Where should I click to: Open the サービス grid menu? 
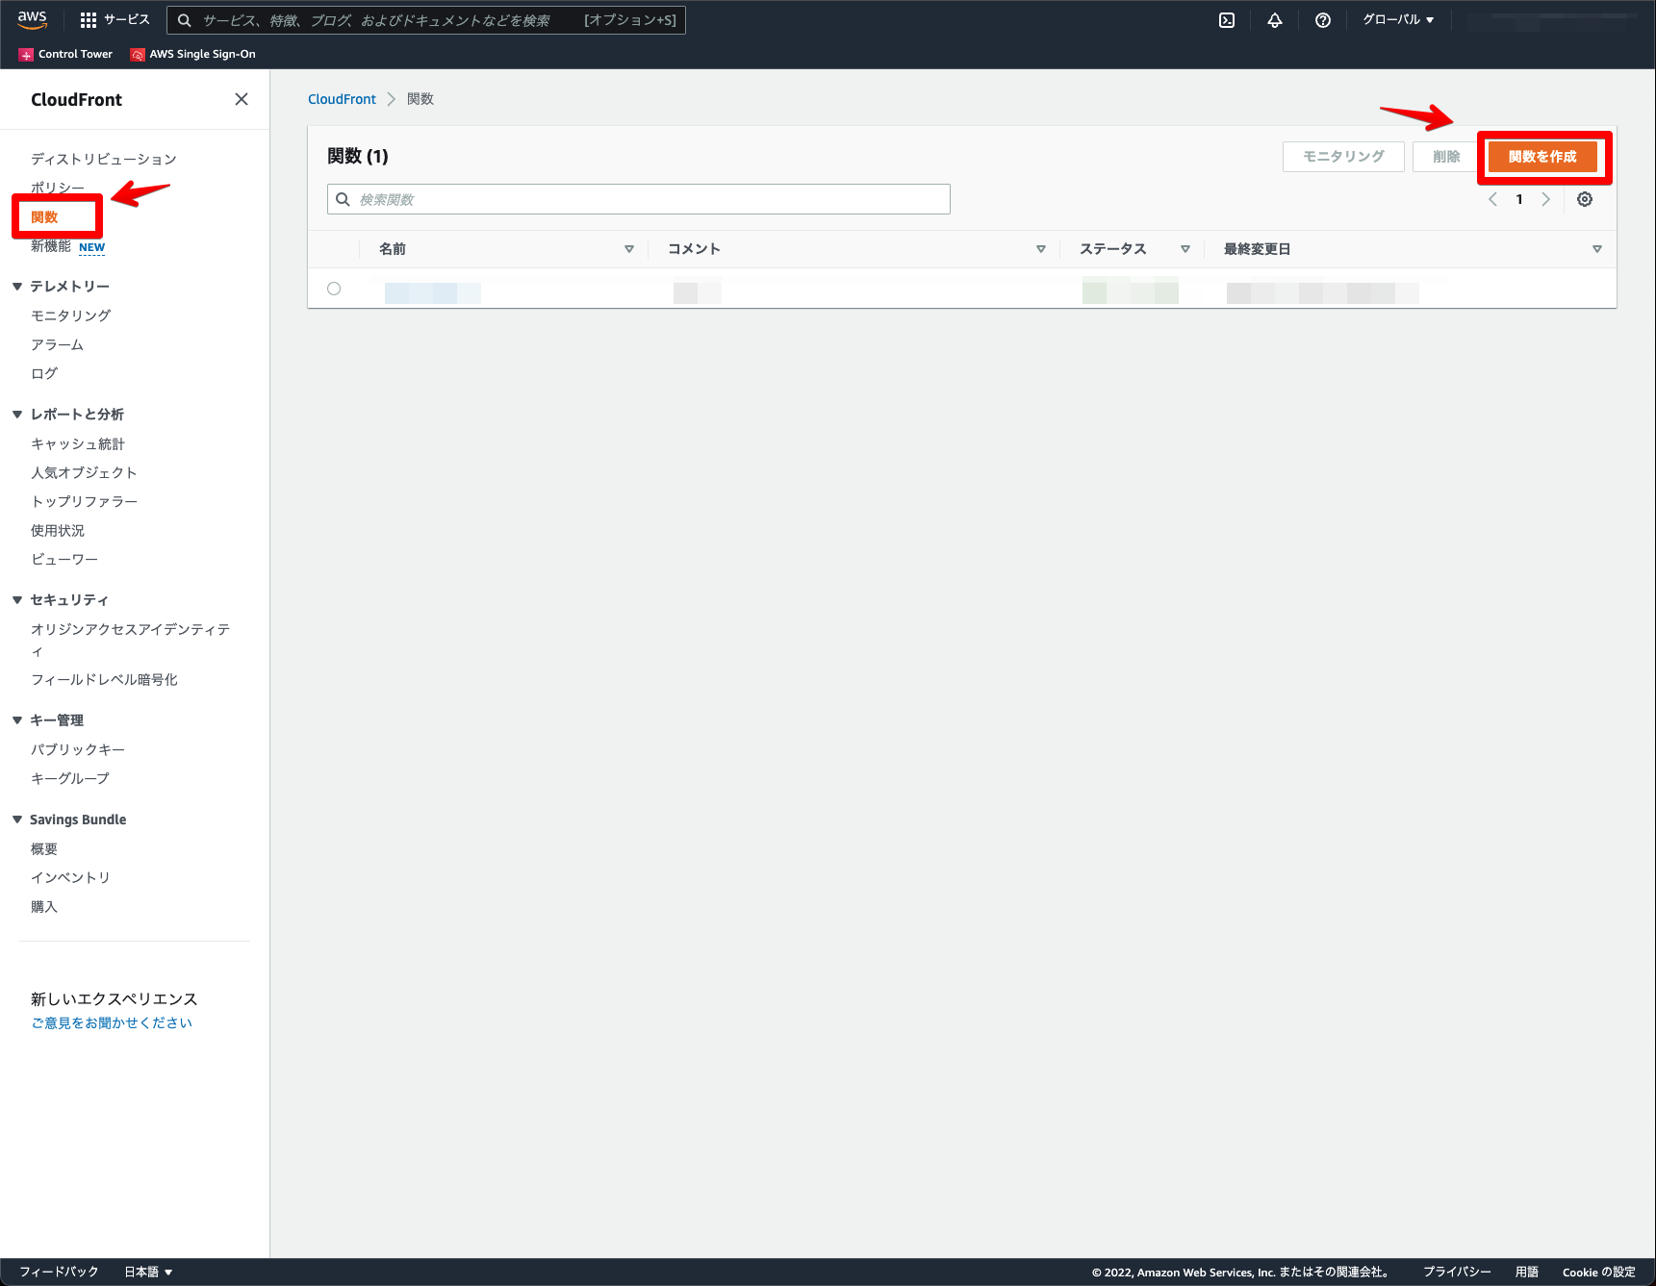[115, 20]
